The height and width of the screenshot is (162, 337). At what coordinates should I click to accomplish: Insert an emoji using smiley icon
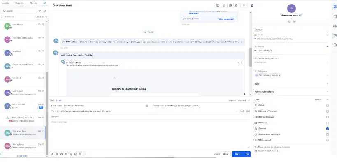(x=71, y=154)
